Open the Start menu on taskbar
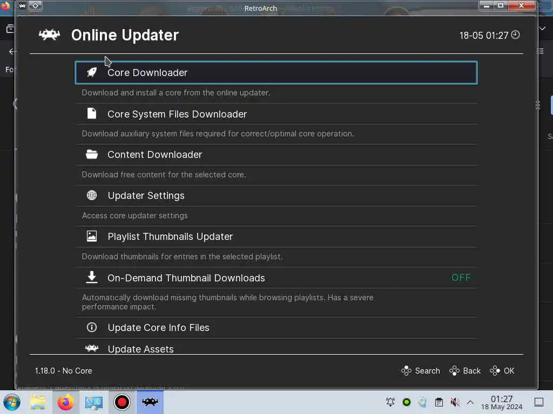This screenshot has height=414, width=553. pyautogui.click(x=12, y=402)
